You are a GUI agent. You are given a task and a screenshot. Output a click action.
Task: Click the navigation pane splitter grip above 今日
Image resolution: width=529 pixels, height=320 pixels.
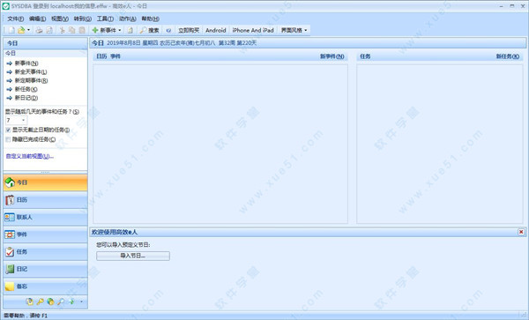pyautogui.click(x=45, y=172)
